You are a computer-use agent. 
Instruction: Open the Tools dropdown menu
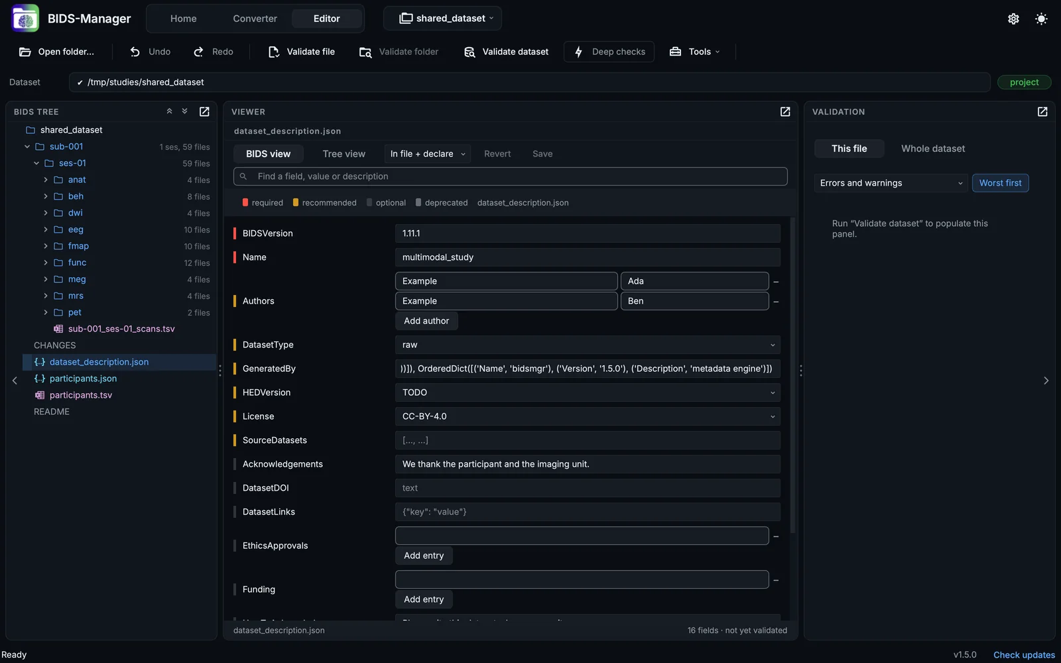[694, 52]
